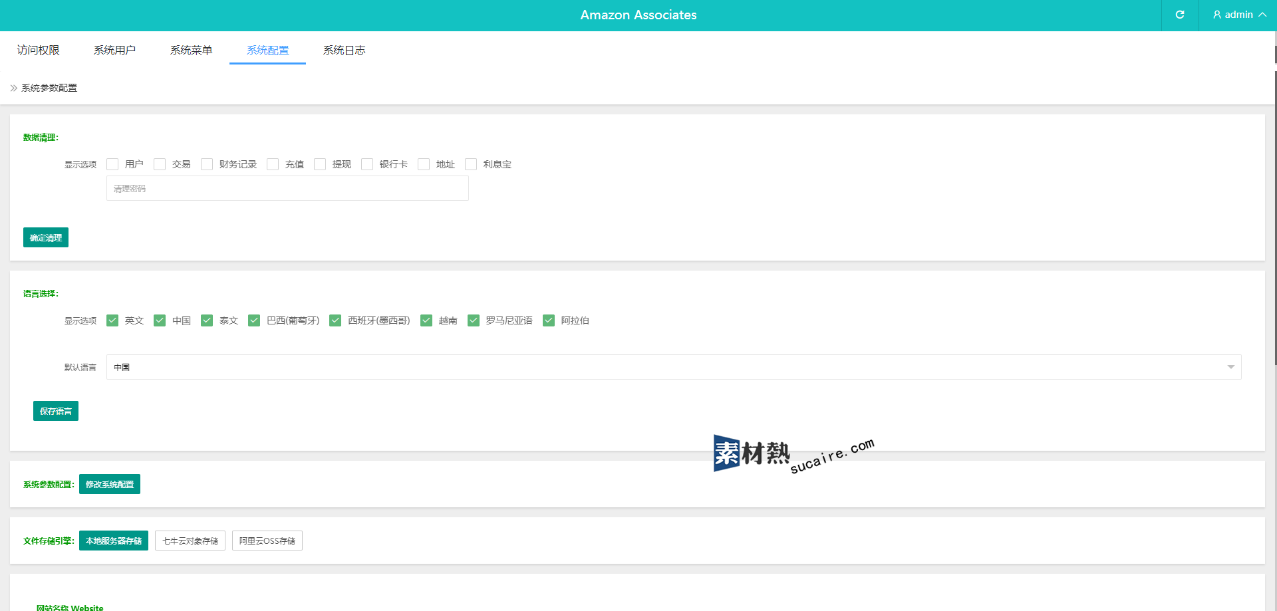Enable the 地址 cleanup checkbox
Screen dimensions: 1277x611
click(x=424, y=164)
